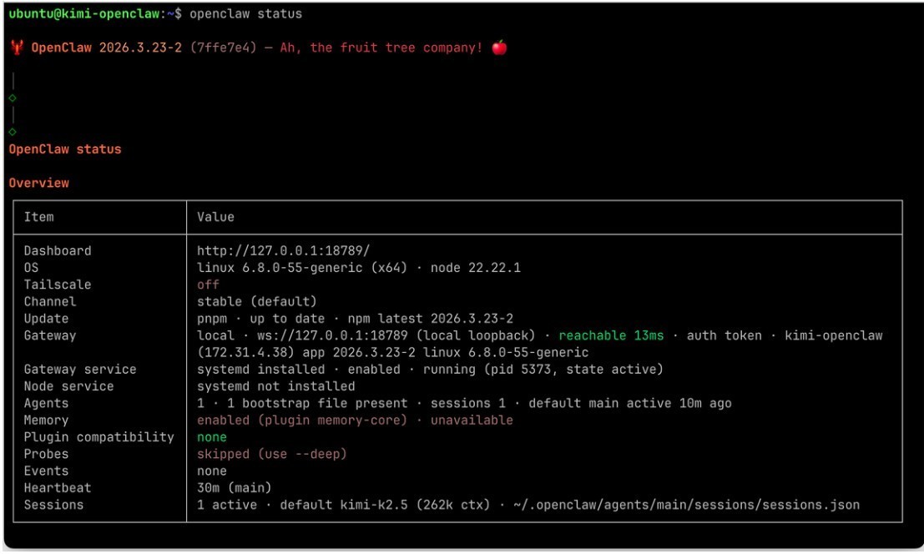This screenshot has width=924, height=554.
Task: Click the 'Item' column header
Action: pyautogui.click(x=38, y=217)
